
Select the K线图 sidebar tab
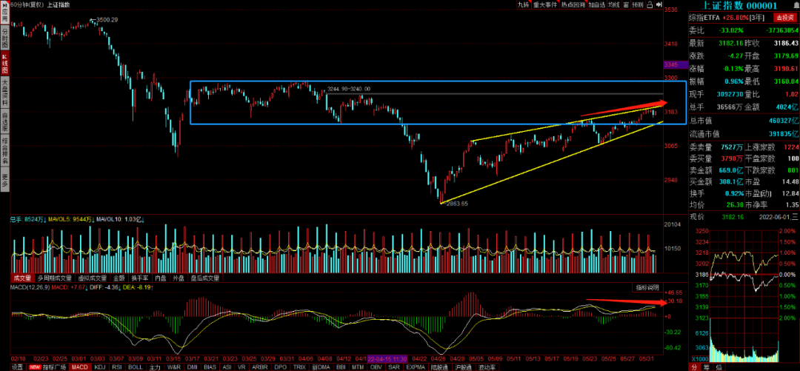coord(4,63)
